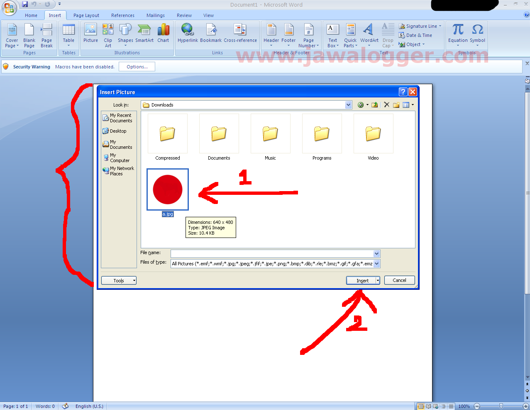Screen dimensions: 530x410
Task: Switch to the References tab
Action: pos(123,15)
